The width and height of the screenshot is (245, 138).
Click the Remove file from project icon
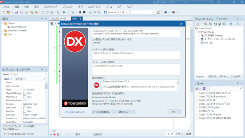(36, 12)
